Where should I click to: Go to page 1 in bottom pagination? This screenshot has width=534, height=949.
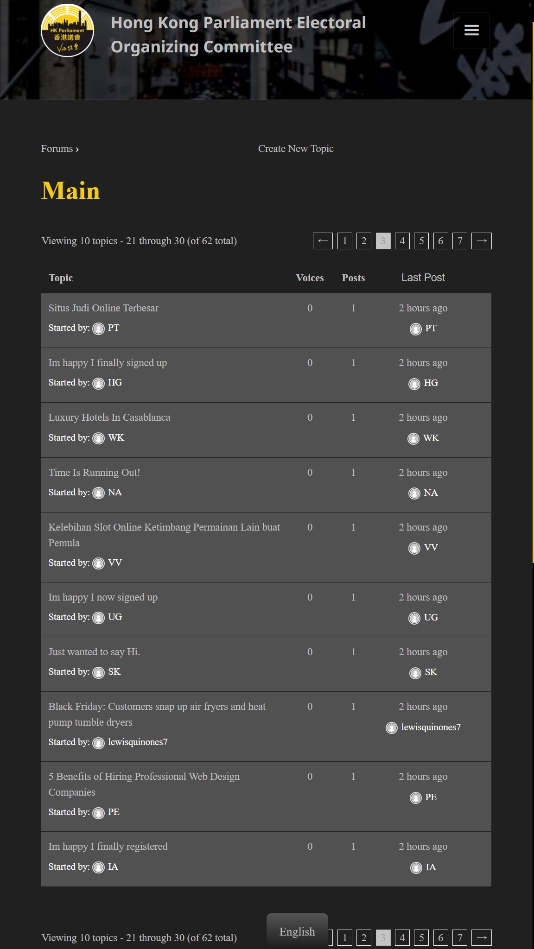click(x=345, y=938)
